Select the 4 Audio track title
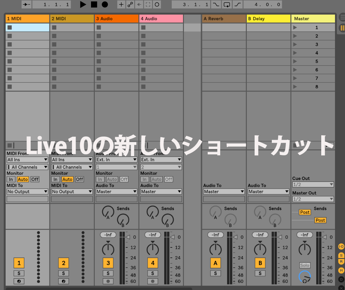This screenshot has height=290, width=345. (161, 19)
